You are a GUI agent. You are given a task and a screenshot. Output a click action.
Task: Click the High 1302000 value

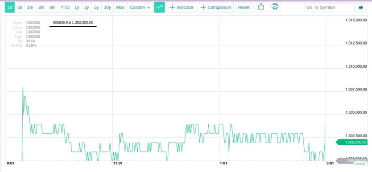point(33,37)
